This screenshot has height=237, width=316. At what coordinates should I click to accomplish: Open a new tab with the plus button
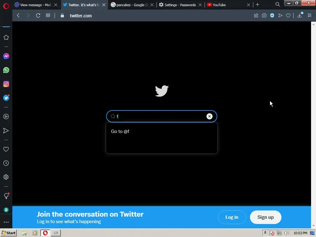257,5
